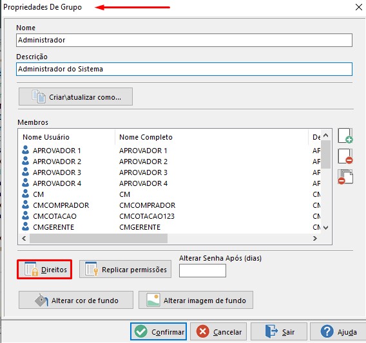This screenshot has height=343, width=366.
Task: Click Replicar permissões button
Action: [x=125, y=270]
